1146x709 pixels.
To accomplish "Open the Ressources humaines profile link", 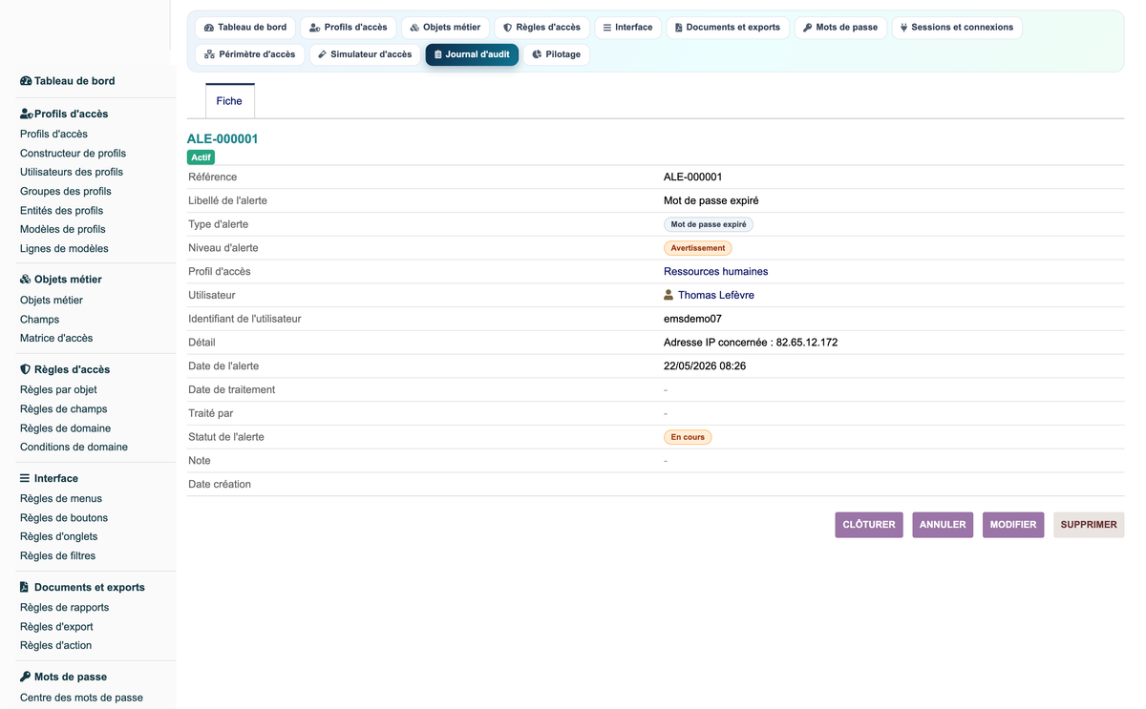I will point(716,272).
